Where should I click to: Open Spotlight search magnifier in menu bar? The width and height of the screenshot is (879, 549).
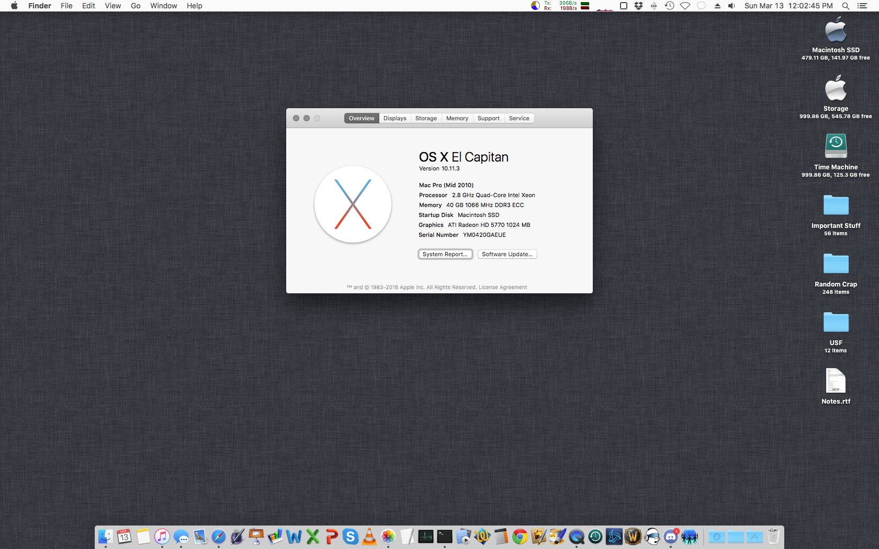(x=846, y=6)
